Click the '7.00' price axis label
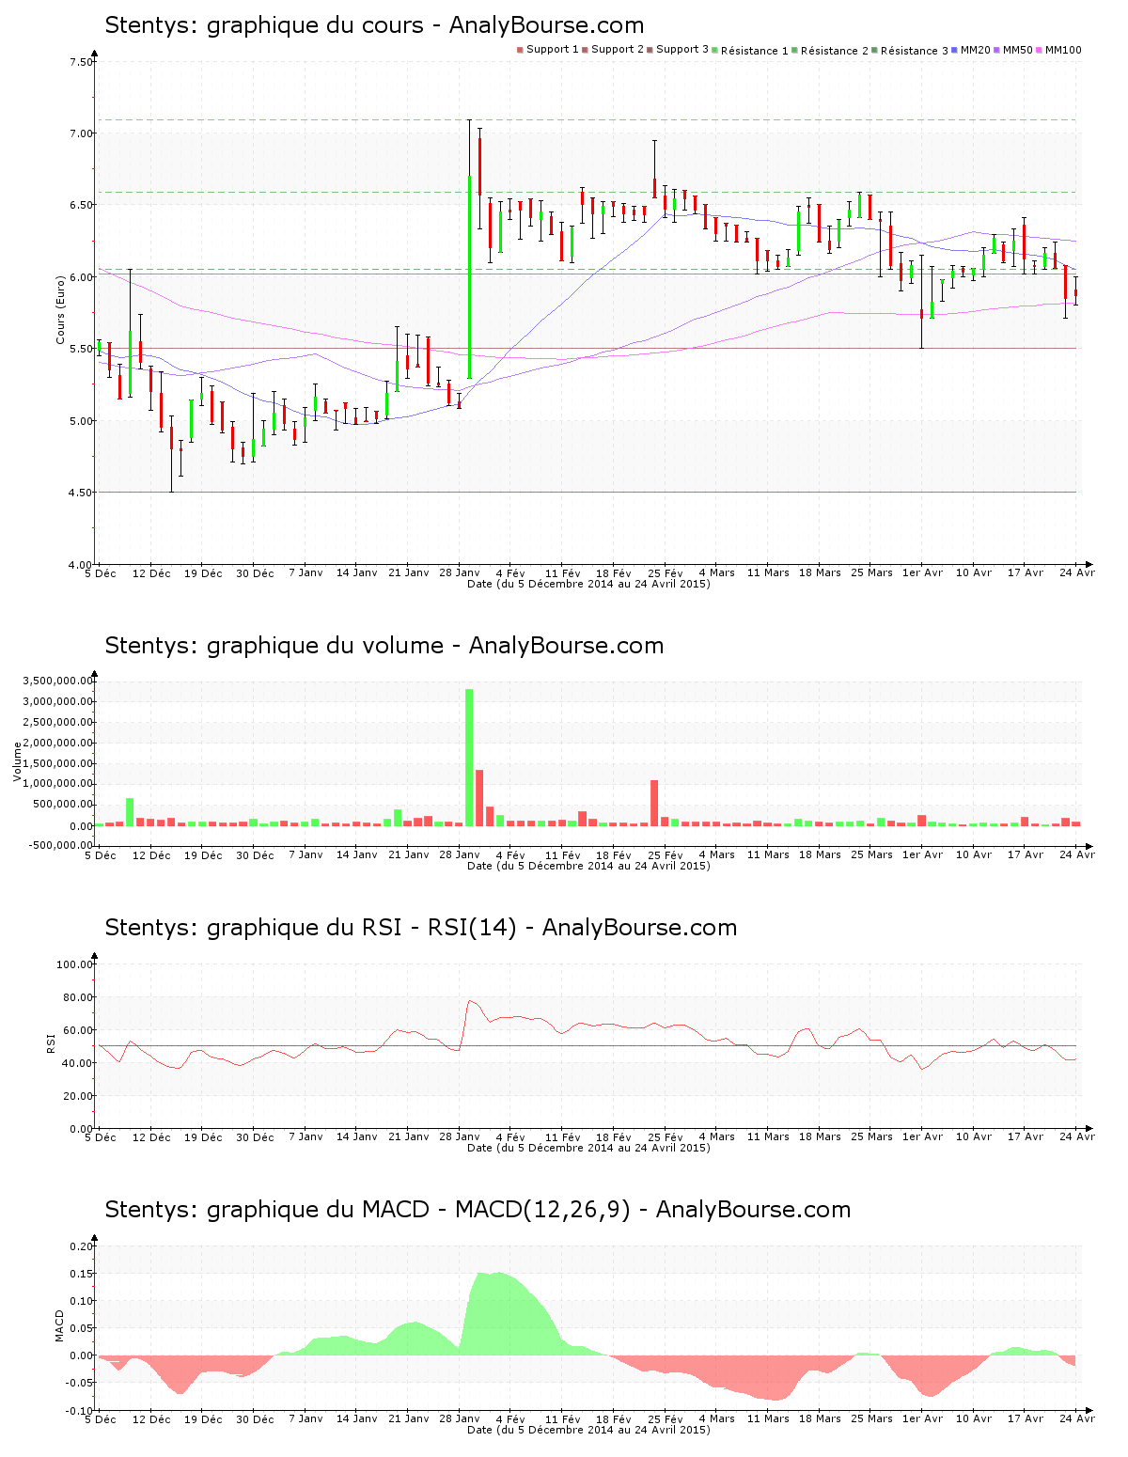1128x1457 pixels. point(81,133)
